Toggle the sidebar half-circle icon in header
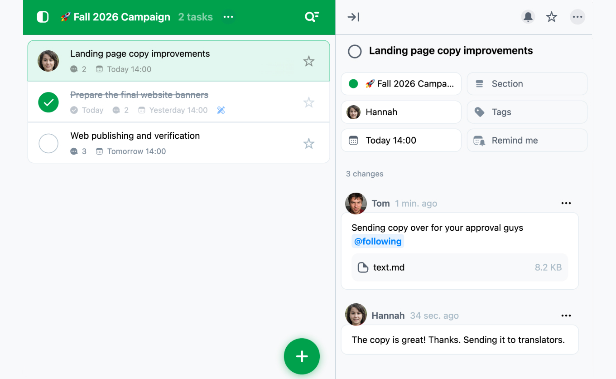The height and width of the screenshot is (379, 616). 43,17
